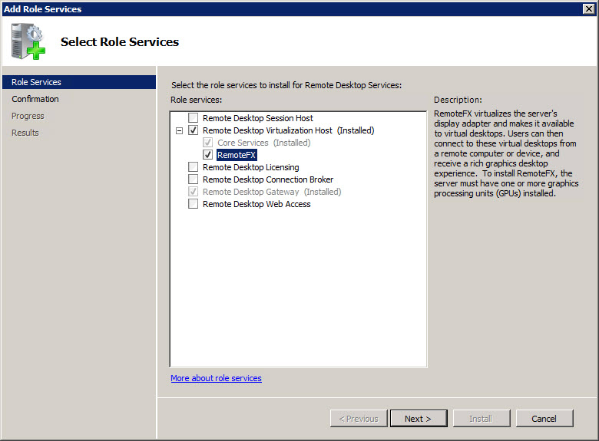Click the Next button
The width and height of the screenshot is (599, 441).
(419, 419)
